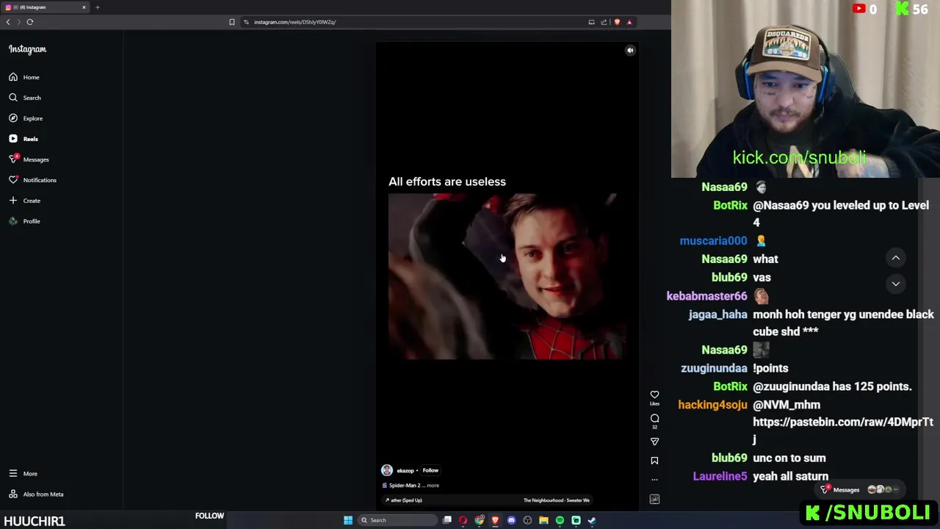Launch Opera from taskbar
This screenshot has height=529, width=940.
pos(463,520)
